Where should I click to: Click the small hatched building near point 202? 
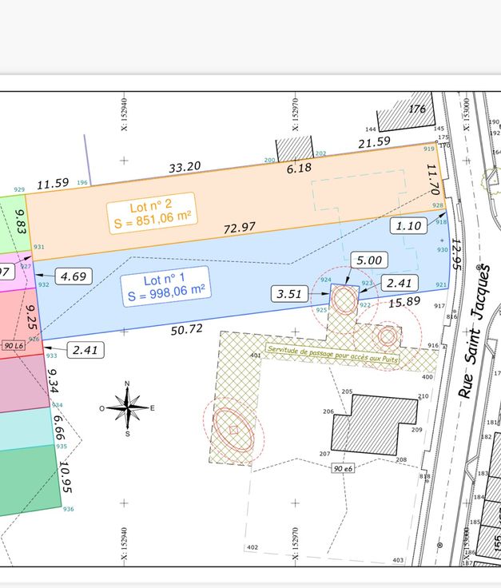tap(293, 149)
